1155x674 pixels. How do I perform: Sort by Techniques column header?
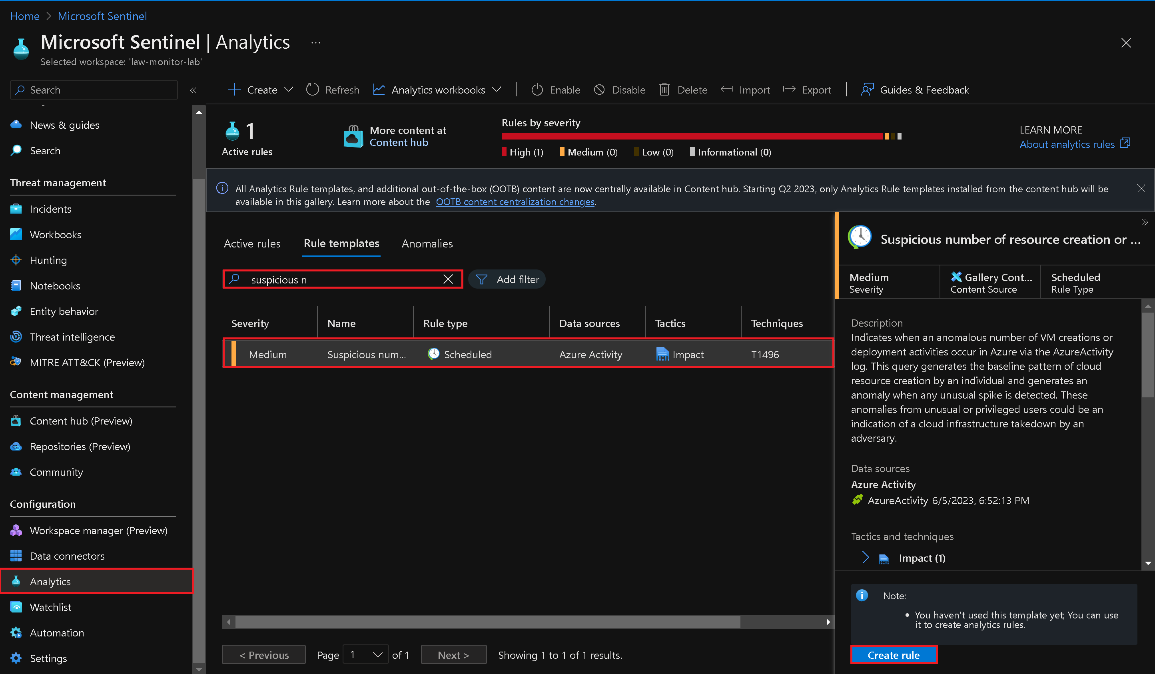776,323
